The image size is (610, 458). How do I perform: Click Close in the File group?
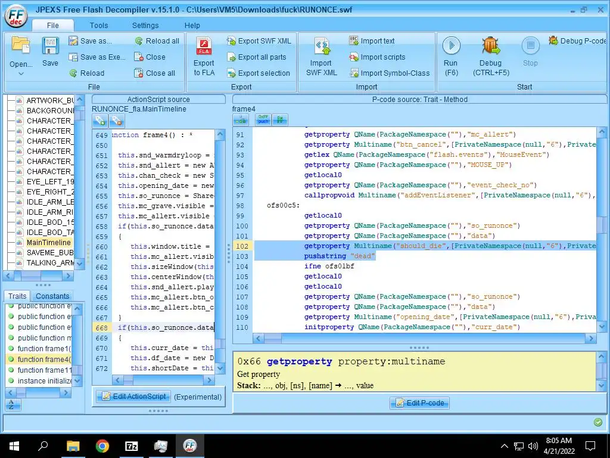point(150,57)
